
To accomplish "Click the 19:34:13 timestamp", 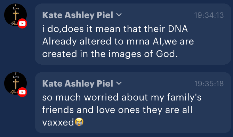I will pos(209,15).
